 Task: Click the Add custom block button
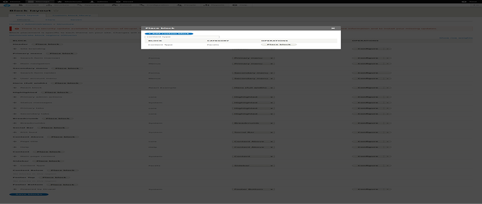(x=169, y=33)
